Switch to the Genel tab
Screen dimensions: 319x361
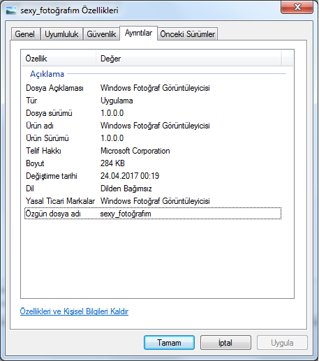tap(25, 34)
